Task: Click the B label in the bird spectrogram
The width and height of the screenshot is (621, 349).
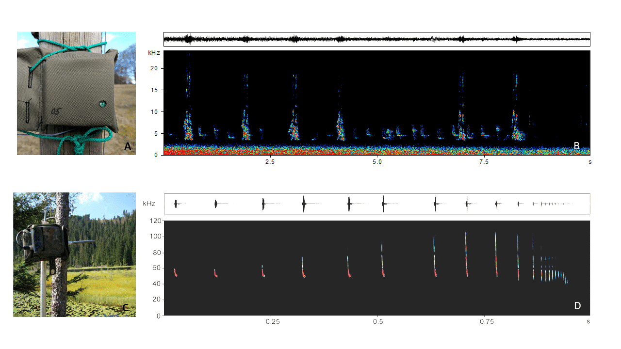Action: pos(576,145)
